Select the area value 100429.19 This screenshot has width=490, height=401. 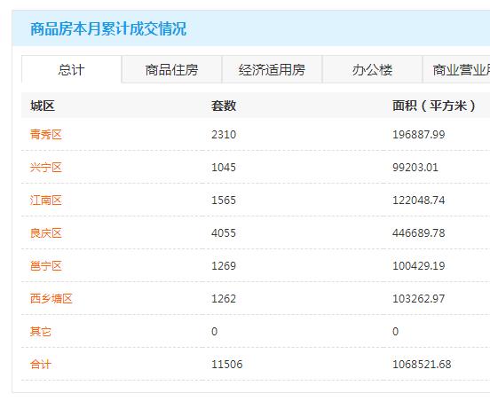[418, 266]
